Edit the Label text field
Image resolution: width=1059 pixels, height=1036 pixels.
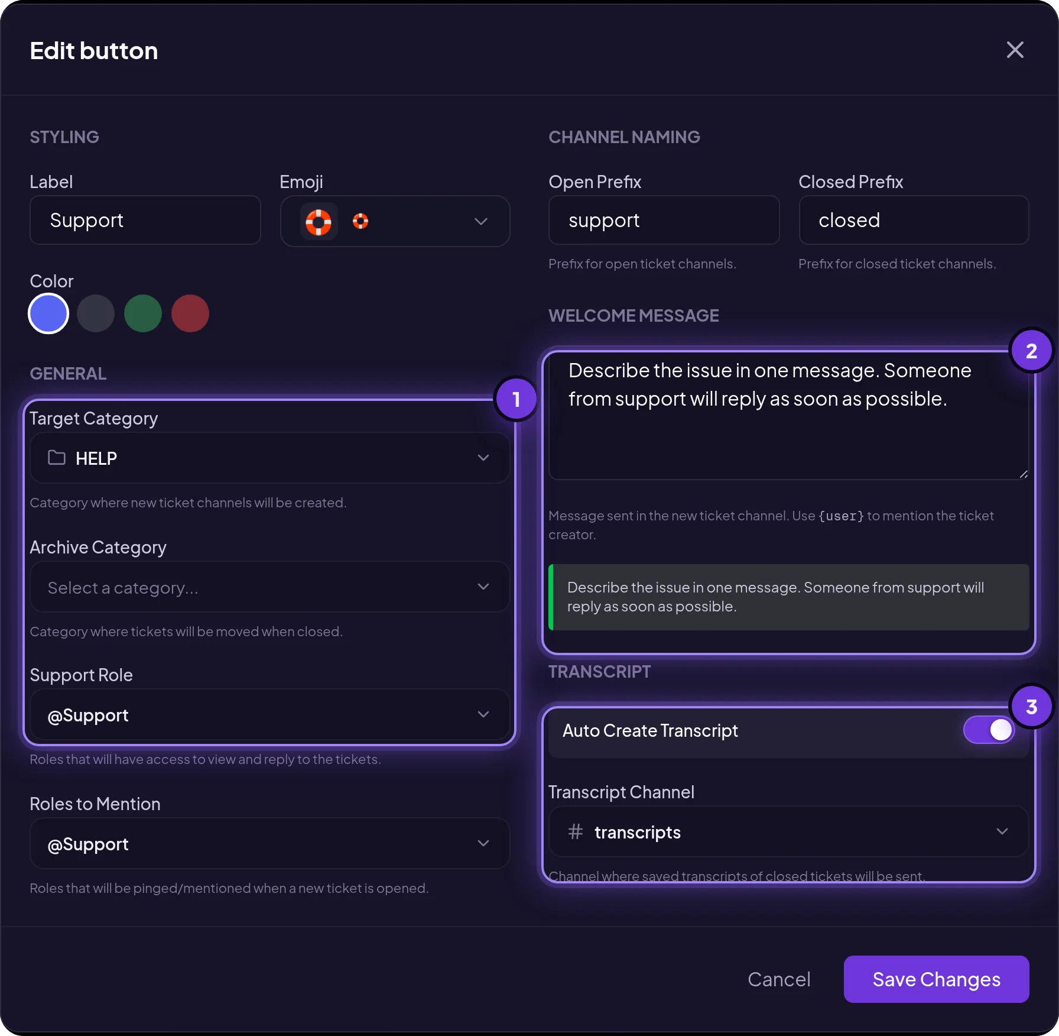[x=145, y=220]
